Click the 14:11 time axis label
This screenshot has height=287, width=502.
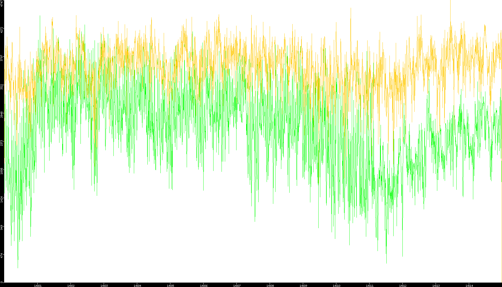click(x=370, y=286)
